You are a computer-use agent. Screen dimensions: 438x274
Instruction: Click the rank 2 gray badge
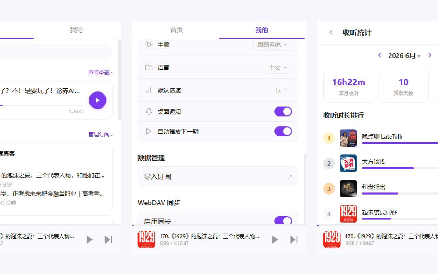click(x=329, y=163)
